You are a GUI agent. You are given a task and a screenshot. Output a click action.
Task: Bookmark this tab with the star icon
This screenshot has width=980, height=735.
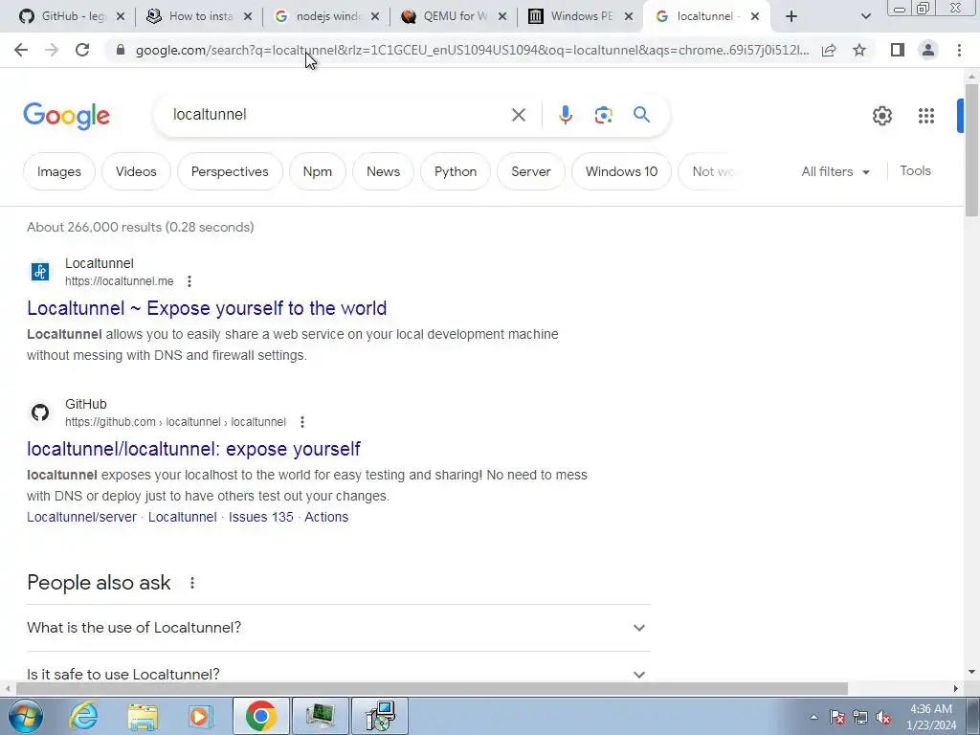[859, 50]
